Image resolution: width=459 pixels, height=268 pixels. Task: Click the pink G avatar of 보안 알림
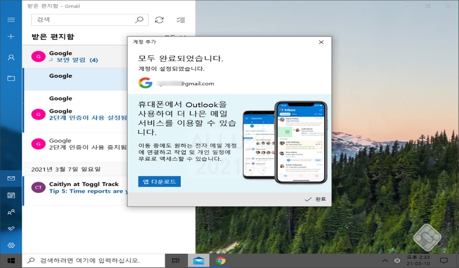pyautogui.click(x=38, y=56)
